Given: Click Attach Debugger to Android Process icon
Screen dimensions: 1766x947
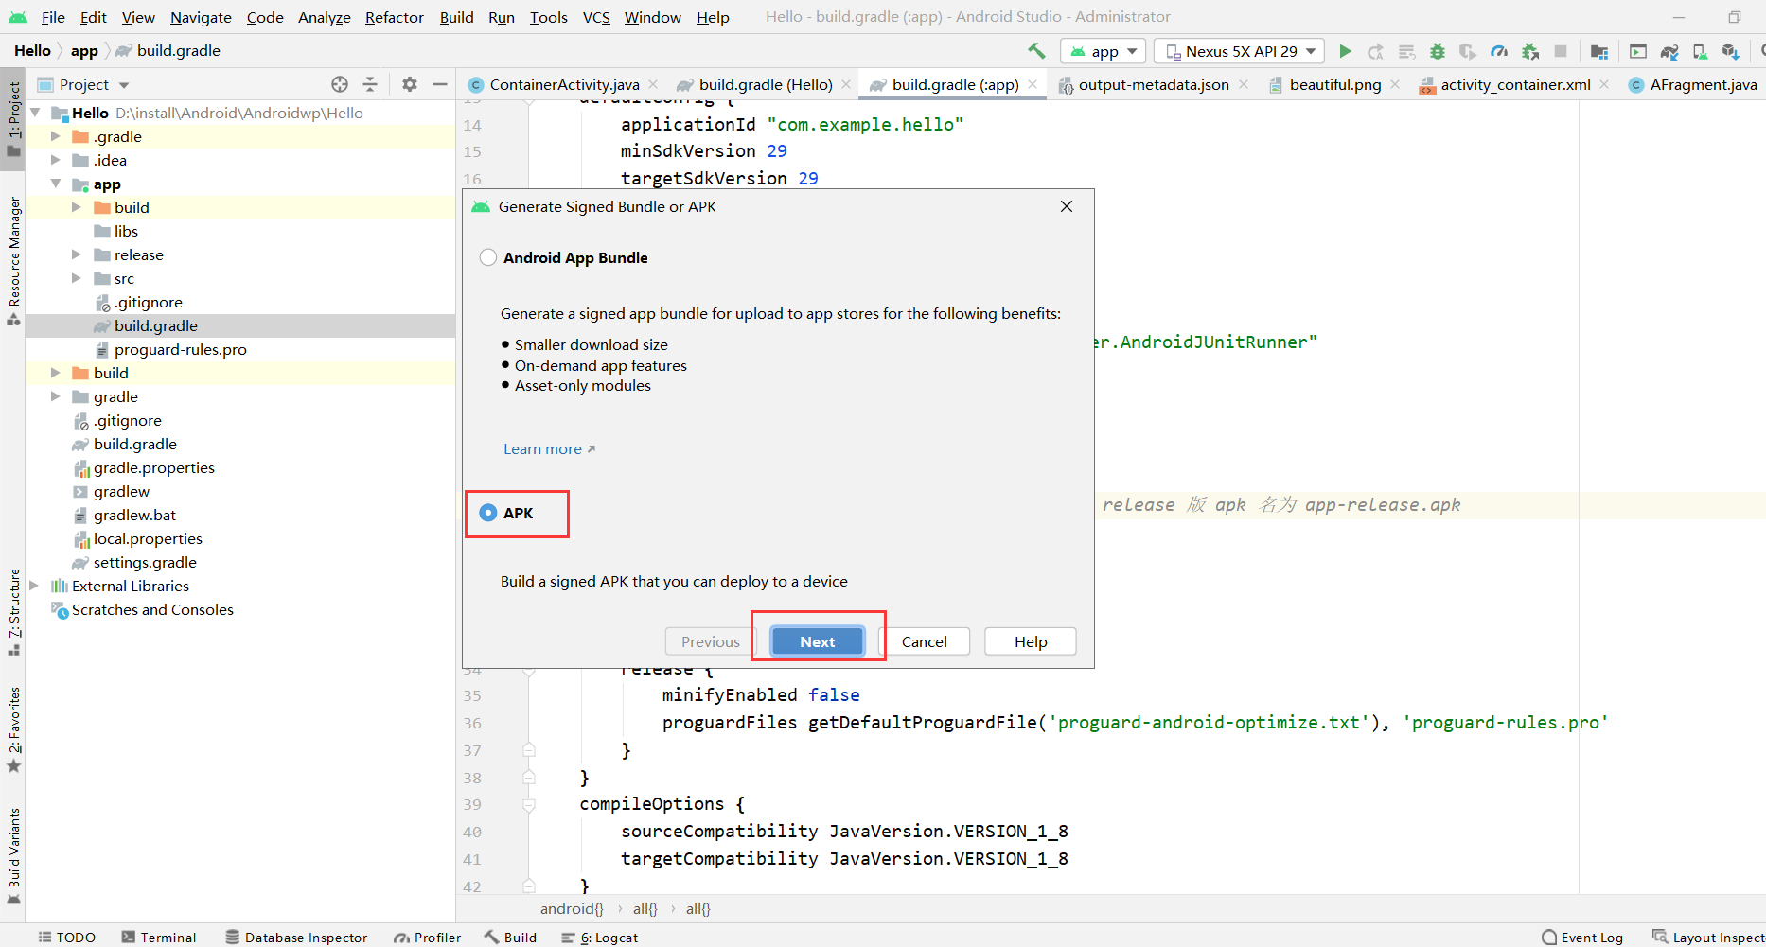Looking at the screenshot, I should click(1530, 51).
